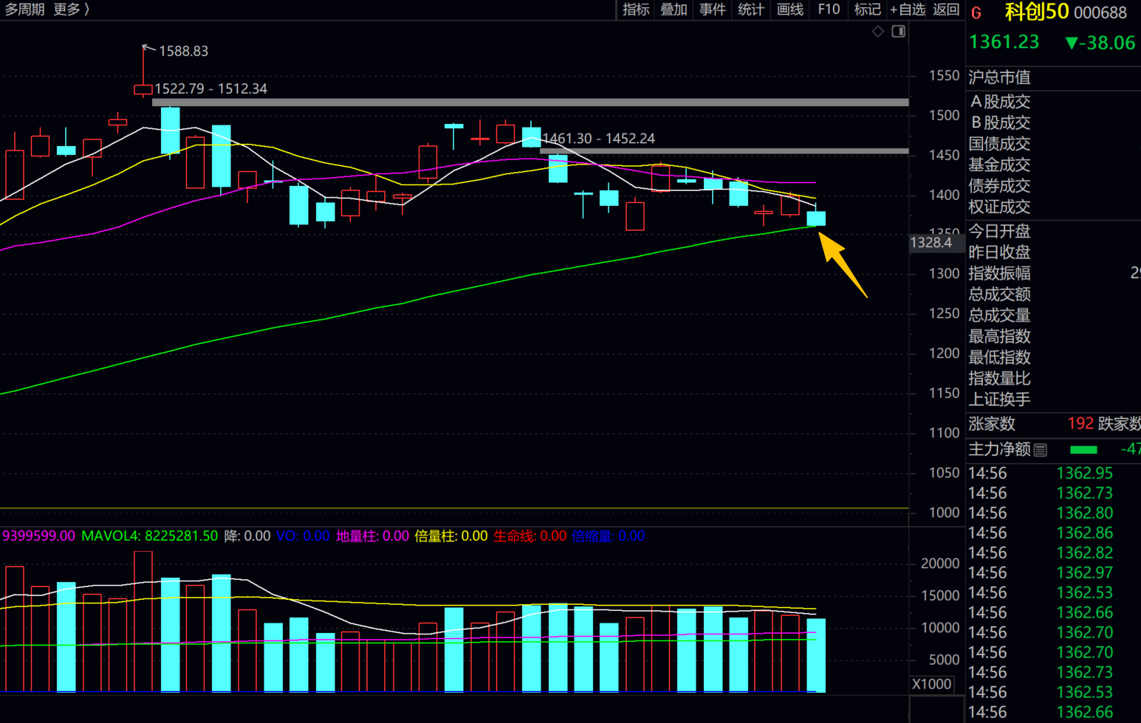Click the red G icon beside 科创50
This screenshot has height=723, width=1141.
[x=976, y=13]
